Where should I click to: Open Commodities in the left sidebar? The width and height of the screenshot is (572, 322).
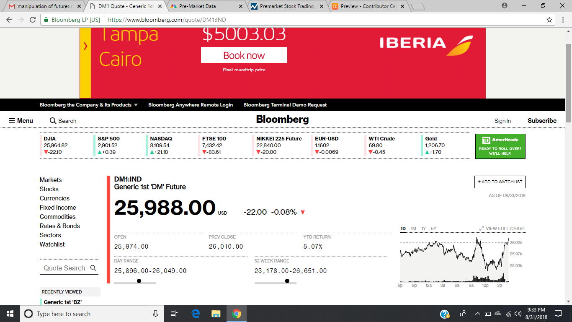(58, 217)
